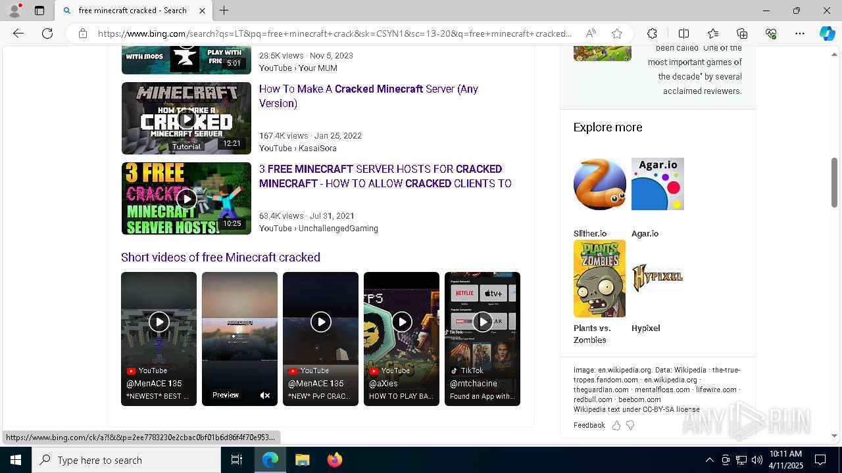Open Microsoft Edge from taskbar
842x473 pixels.
[x=270, y=460]
